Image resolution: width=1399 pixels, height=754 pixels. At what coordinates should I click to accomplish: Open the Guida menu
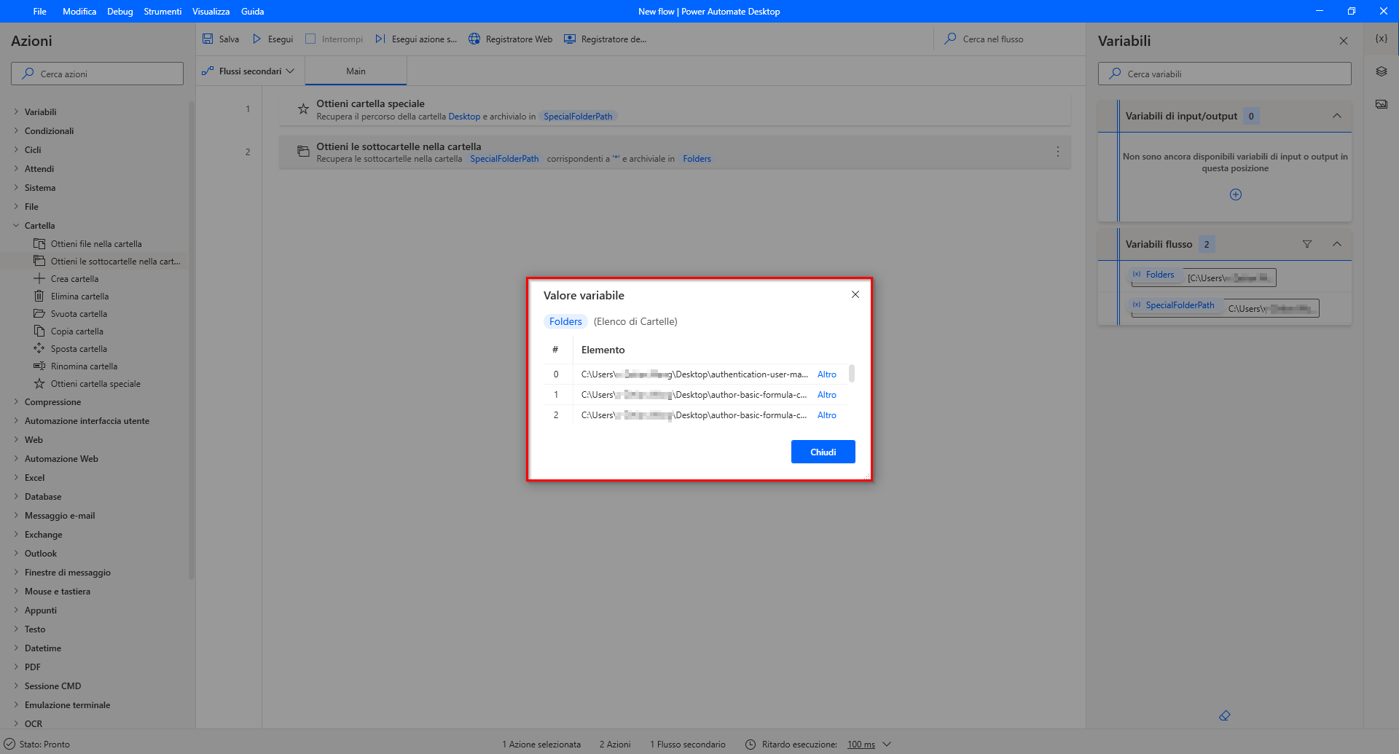coord(252,12)
